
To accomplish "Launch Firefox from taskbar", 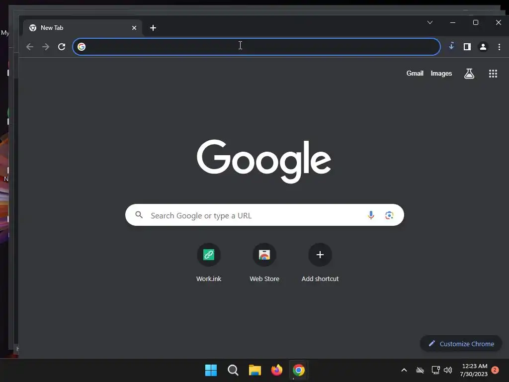I will 276,370.
